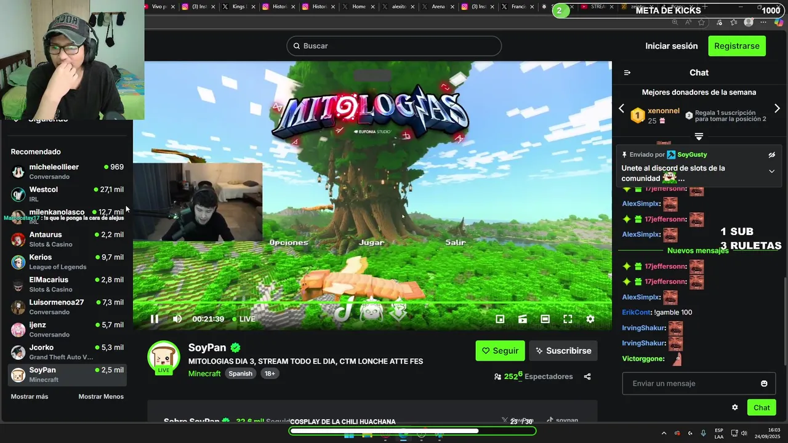Open the Minecraft category link

coord(204,373)
